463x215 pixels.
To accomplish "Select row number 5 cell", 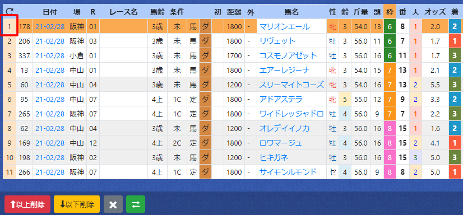I will point(10,85).
